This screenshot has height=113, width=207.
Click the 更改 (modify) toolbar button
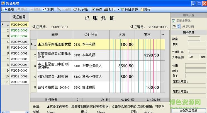(22, 10)
